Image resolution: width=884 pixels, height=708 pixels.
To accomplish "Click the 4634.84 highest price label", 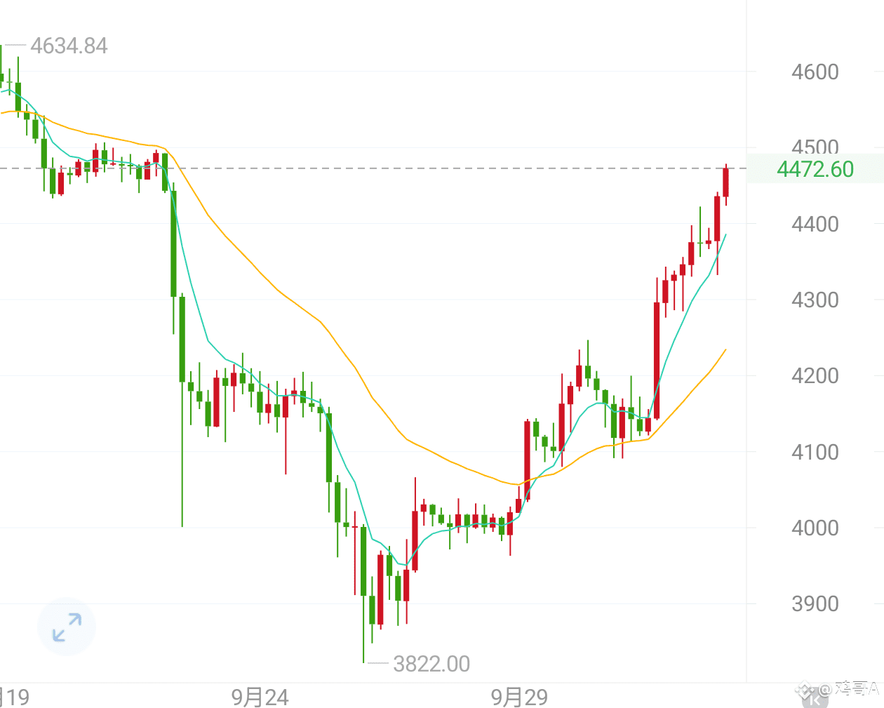I will pos(69,46).
